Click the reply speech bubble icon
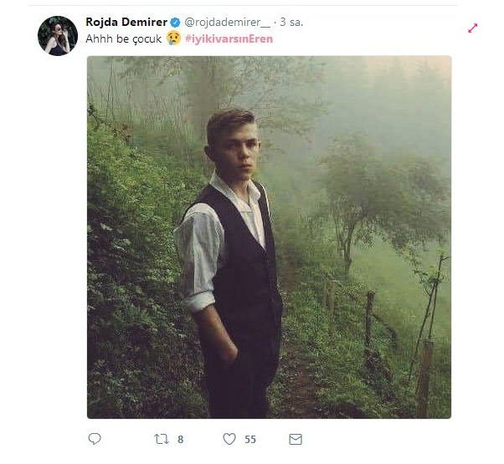The height and width of the screenshot is (464, 504). 95,439
